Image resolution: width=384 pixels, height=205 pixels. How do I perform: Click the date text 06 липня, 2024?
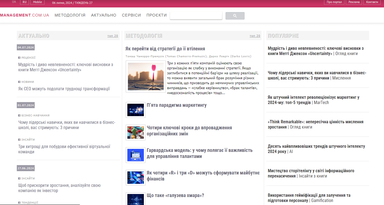tap(62, 2)
